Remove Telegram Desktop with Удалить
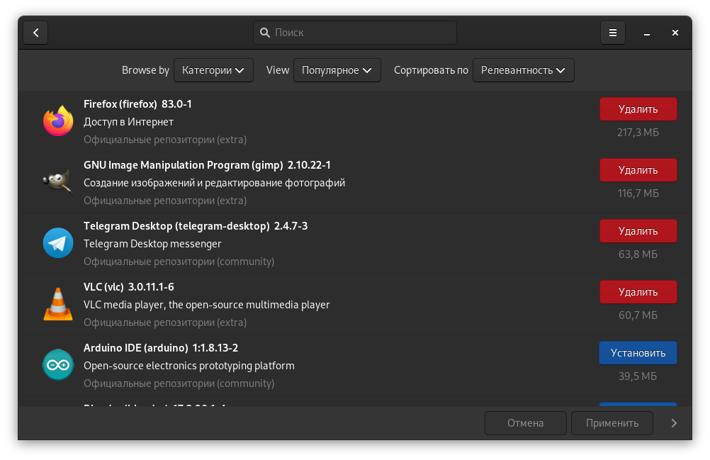Image resolution: width=710 pixels, height=460 pixels. pyautogui.click(x=638, y=231)
